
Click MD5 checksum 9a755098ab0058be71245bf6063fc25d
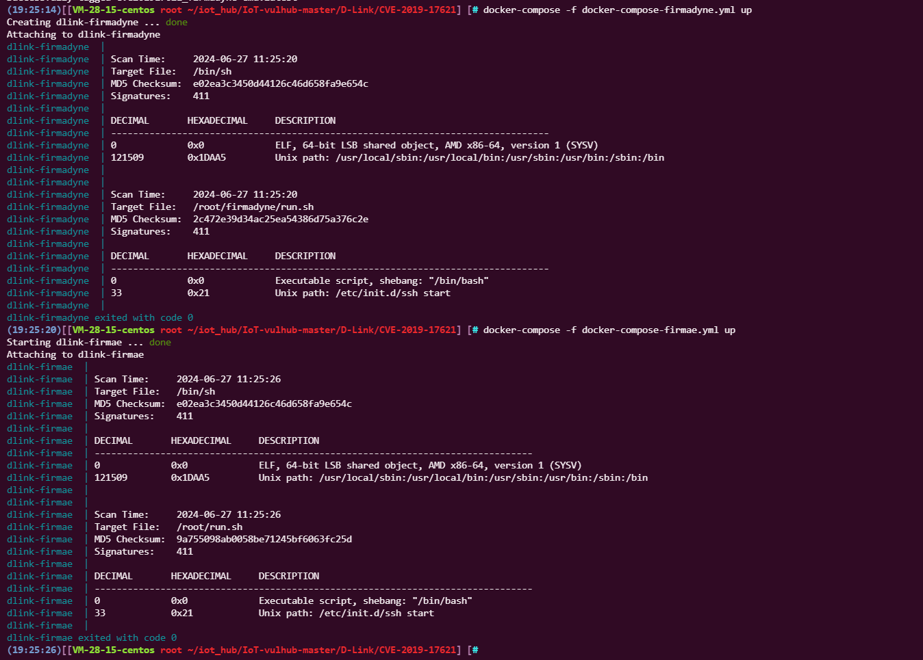click(x=264, y=539)
